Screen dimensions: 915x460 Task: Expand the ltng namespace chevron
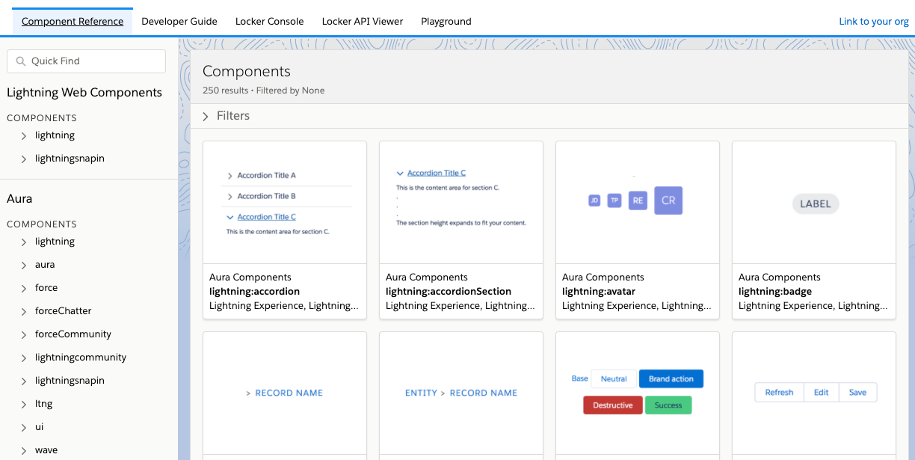[24, 404]
